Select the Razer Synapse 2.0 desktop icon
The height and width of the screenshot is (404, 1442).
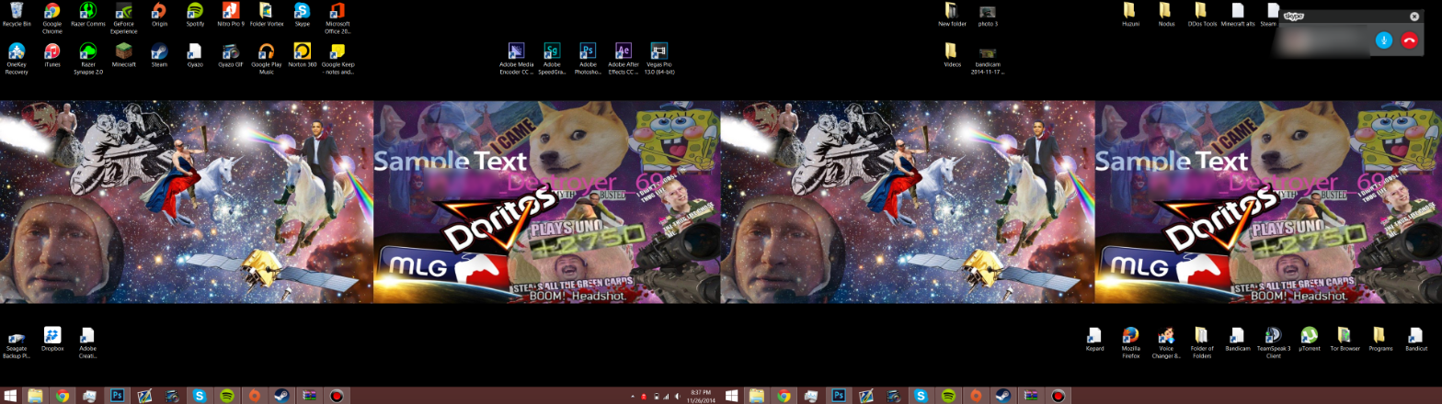coord(87,58)
